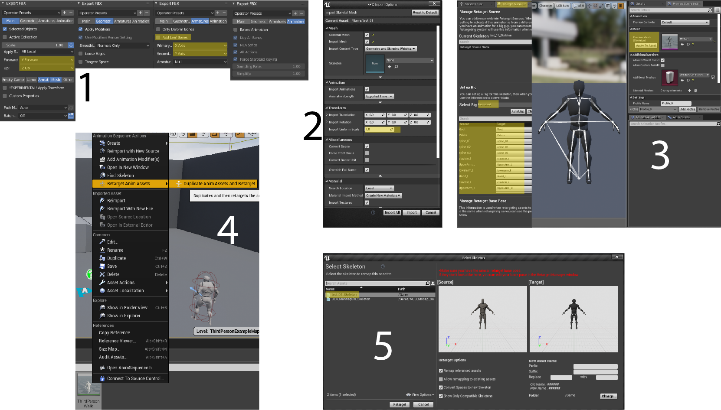Click the Search Details magnifier icon
The image size is (721, 410).
tap(710, 10)
